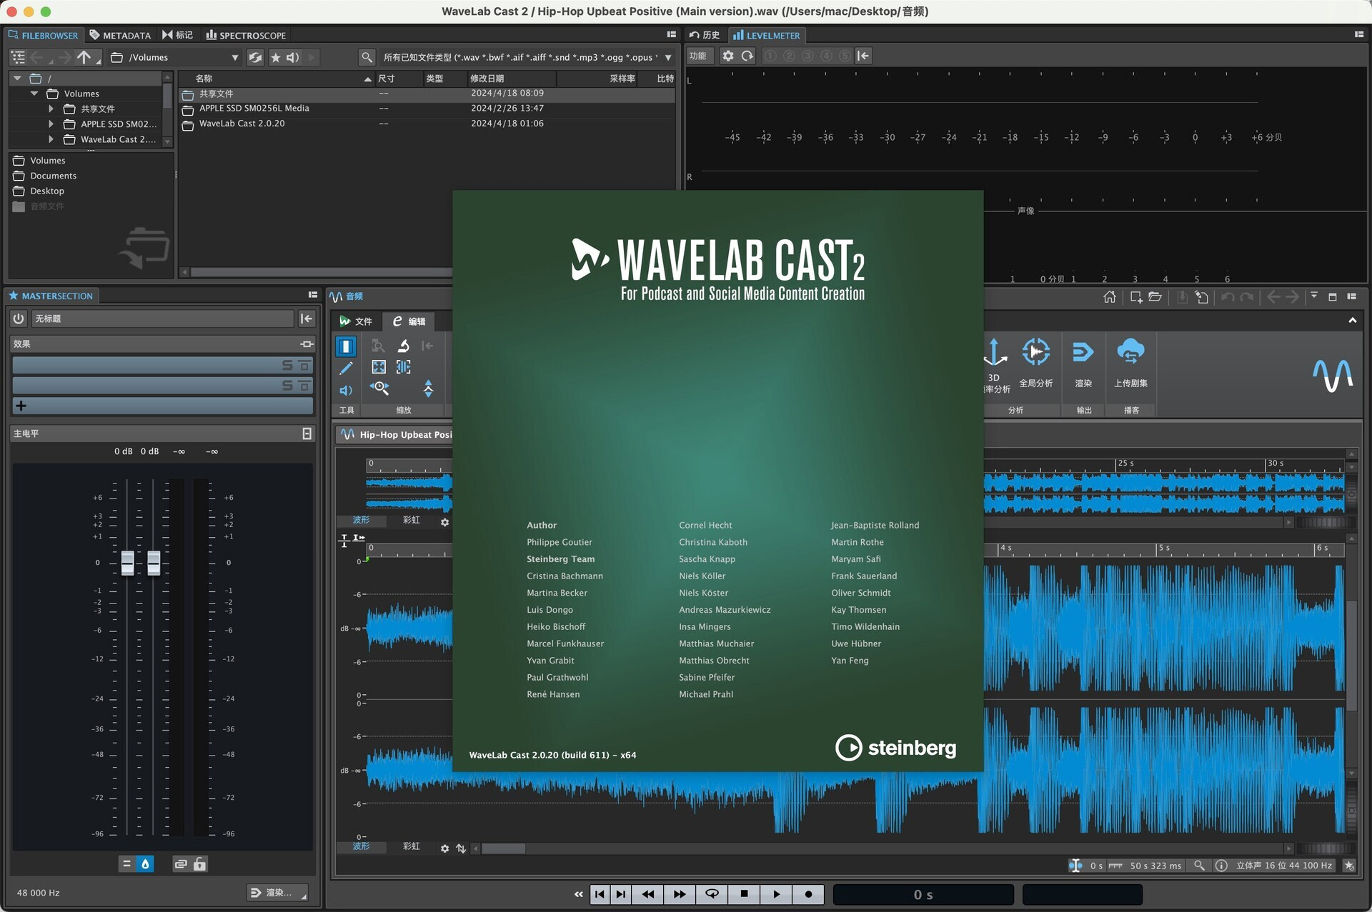Image resolution: width=1372 pixels, height=912 pixels.
Task: Click the favorites star in file browser
Action: (275, 57)
